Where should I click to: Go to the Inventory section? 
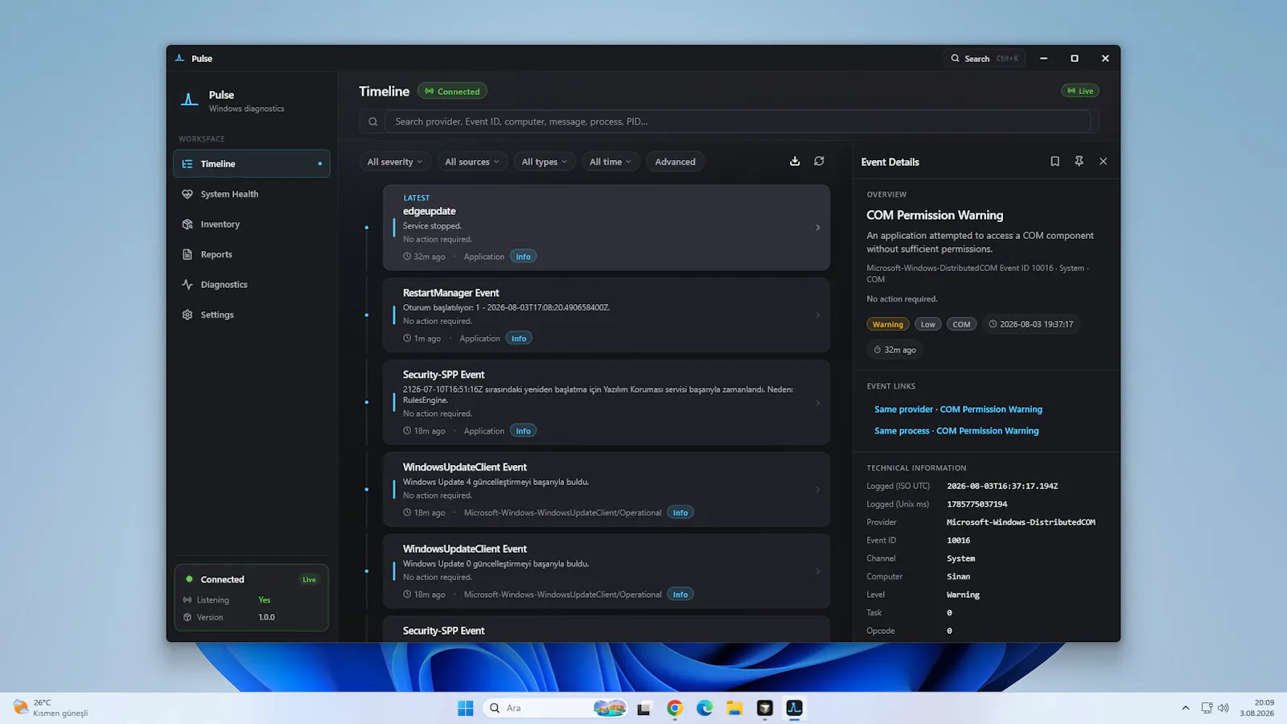tap(252, 224)
